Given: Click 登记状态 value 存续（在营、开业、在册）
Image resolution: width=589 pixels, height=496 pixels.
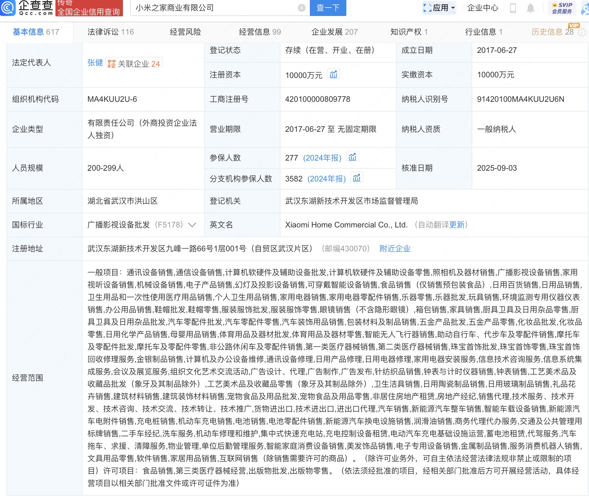Looking at the screenshot, I should 332,50.
